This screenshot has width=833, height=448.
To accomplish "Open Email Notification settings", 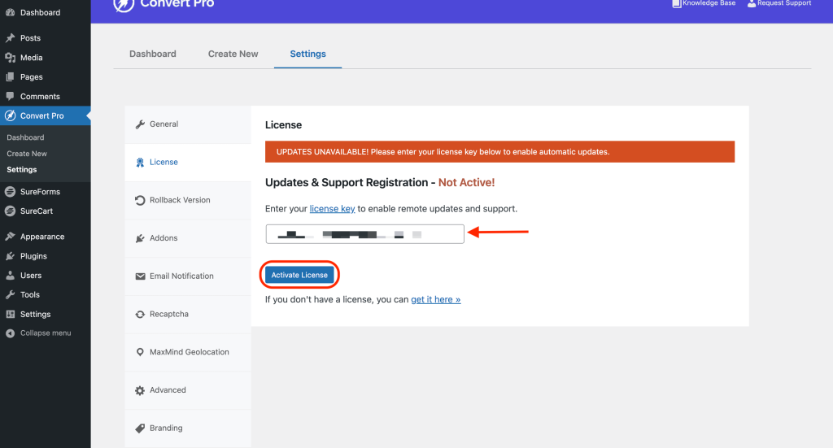I will (x=188, y=276).
